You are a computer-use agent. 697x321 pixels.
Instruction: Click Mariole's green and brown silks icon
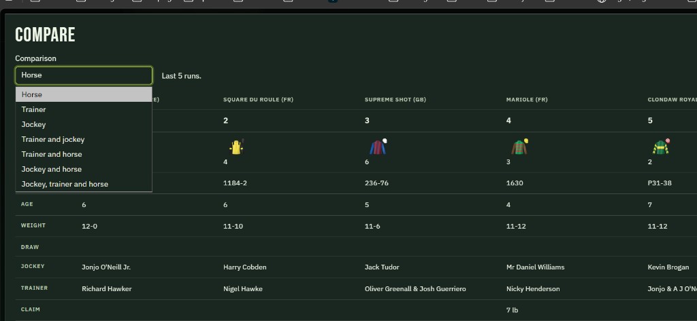click(519, 147)
